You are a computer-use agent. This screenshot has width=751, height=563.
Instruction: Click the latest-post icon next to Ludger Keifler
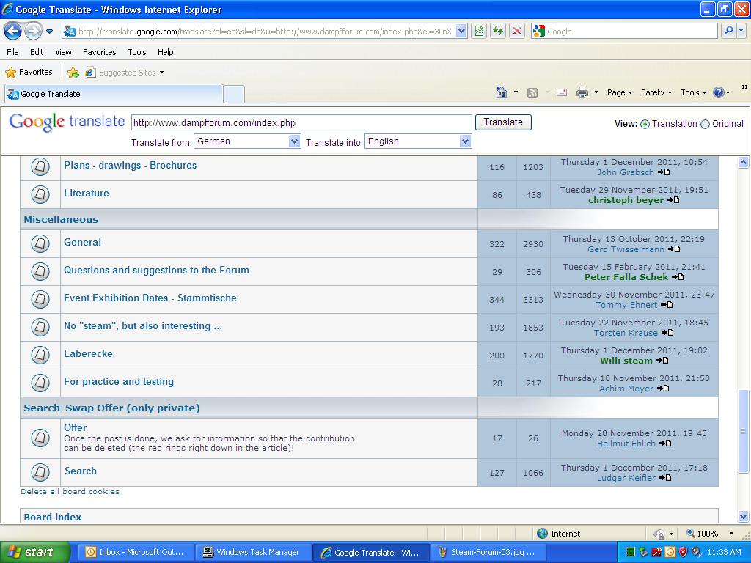(x=664, y=478)
